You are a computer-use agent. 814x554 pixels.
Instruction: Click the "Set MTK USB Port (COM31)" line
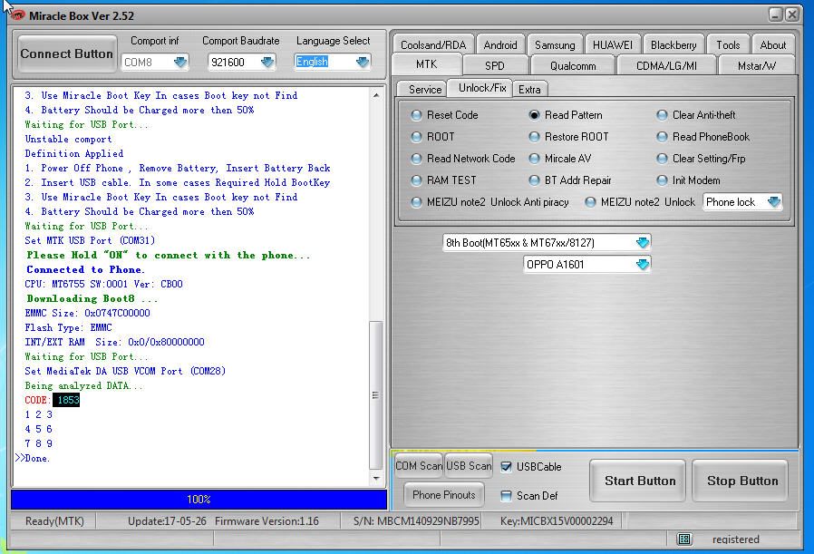90,240
